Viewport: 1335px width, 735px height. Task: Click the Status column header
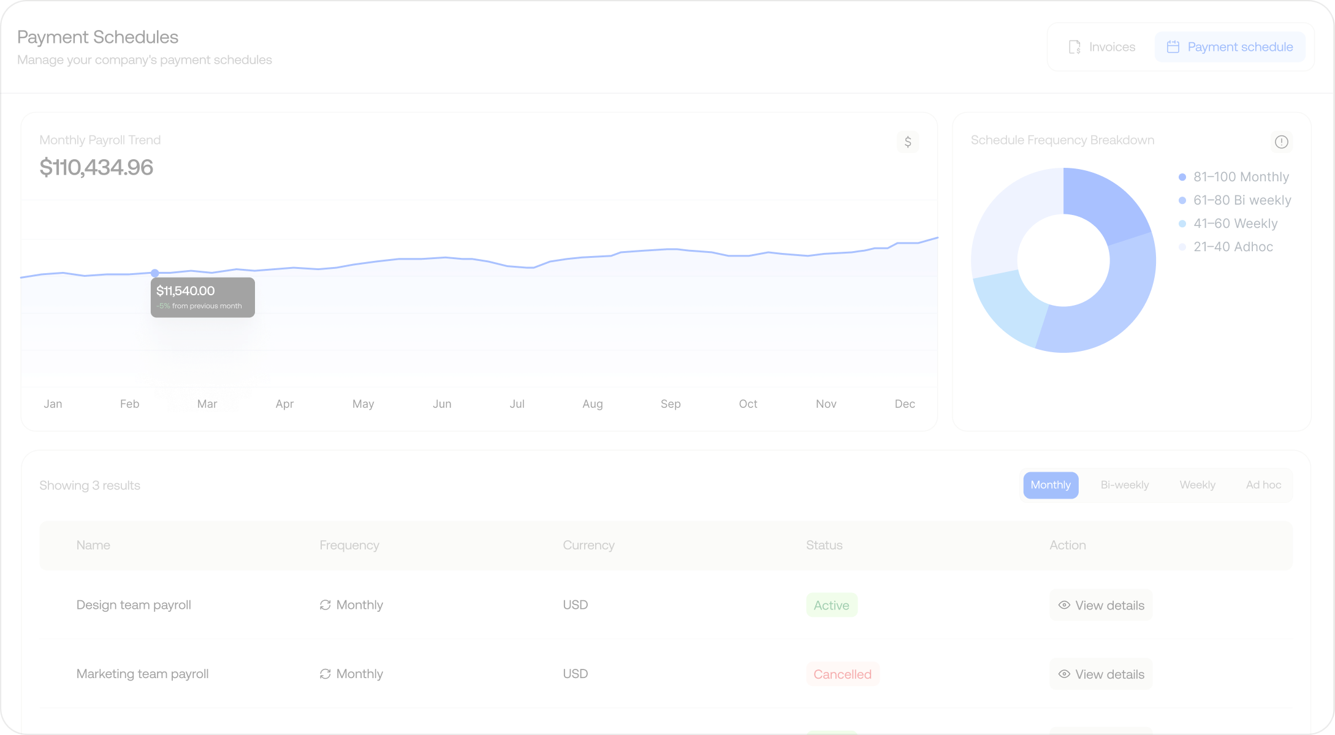click(x=824, y=545)
